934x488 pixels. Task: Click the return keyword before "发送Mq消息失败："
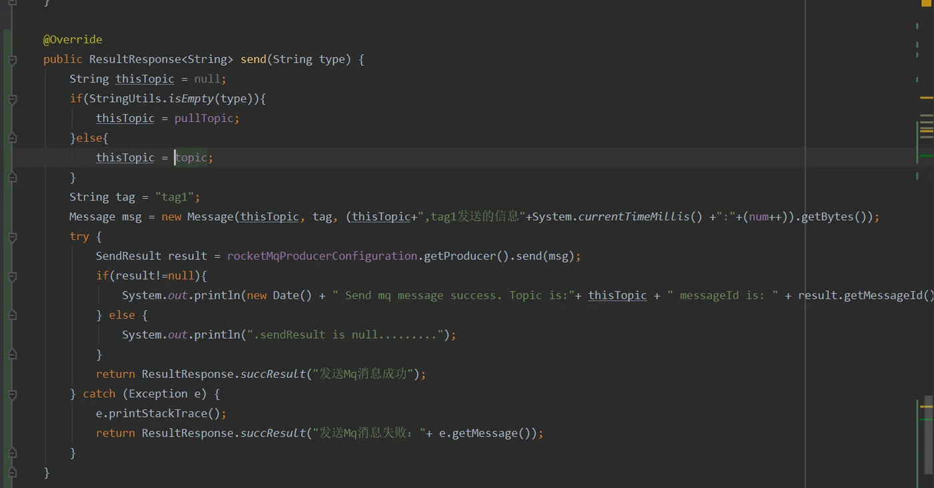[x=115, y=433]
